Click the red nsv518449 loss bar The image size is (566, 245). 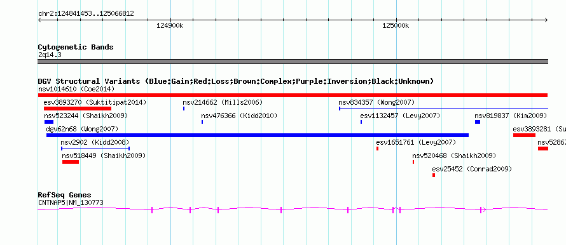[71, 162]
